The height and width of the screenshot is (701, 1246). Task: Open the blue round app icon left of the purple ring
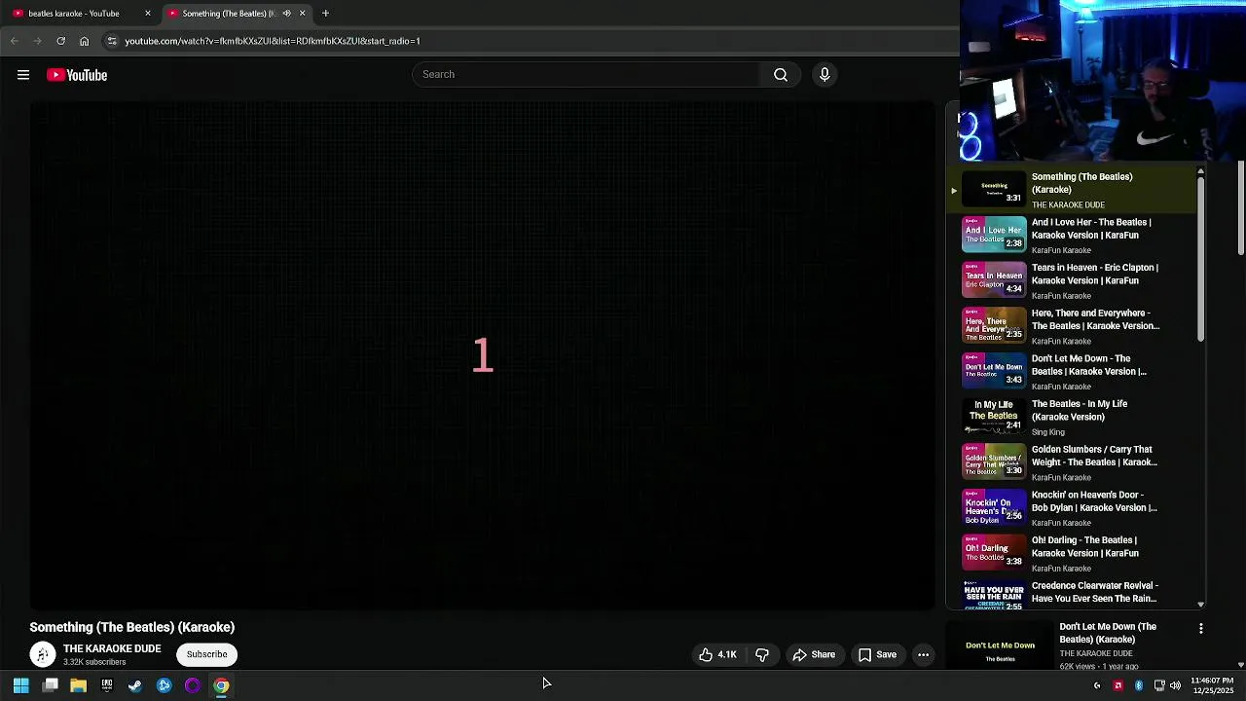pyautogui.click(x=164, y=685)
